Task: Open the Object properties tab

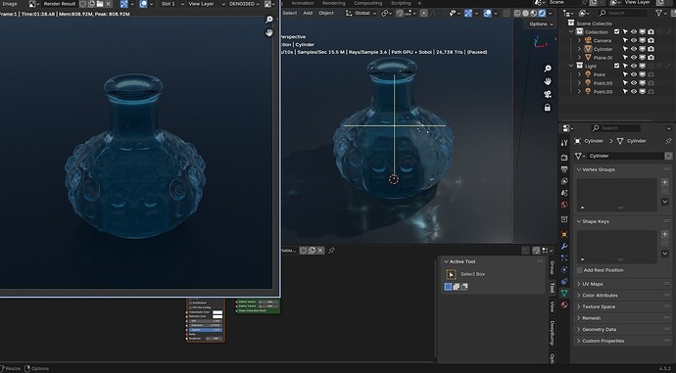Action: 564,235
